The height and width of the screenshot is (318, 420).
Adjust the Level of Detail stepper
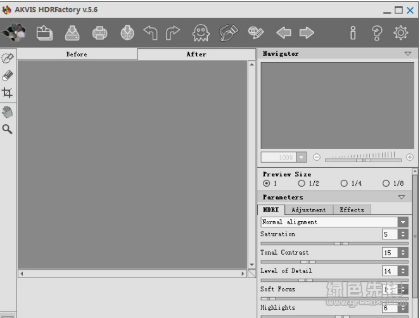pos(403,271)
